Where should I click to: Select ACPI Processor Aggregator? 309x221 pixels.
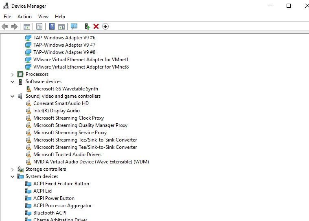click(x=62, y=206)
